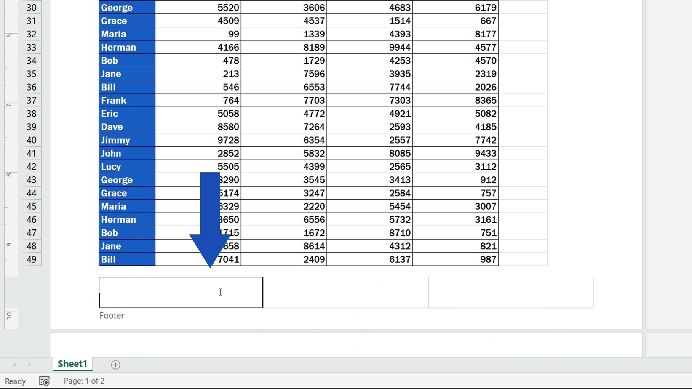692x389 pixels.
Task: Click the blue arrow shape on the worksheet
Action: click(209, 210)
